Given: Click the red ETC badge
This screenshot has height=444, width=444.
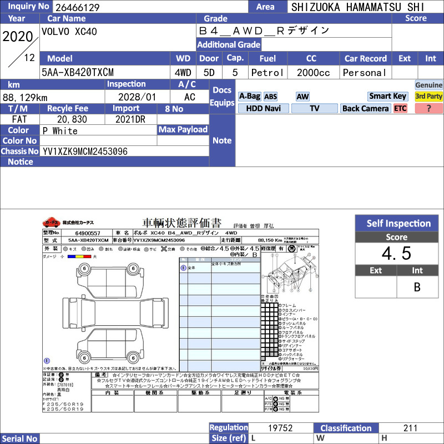Looking at the screenshot, I should (x=400, y=108).
